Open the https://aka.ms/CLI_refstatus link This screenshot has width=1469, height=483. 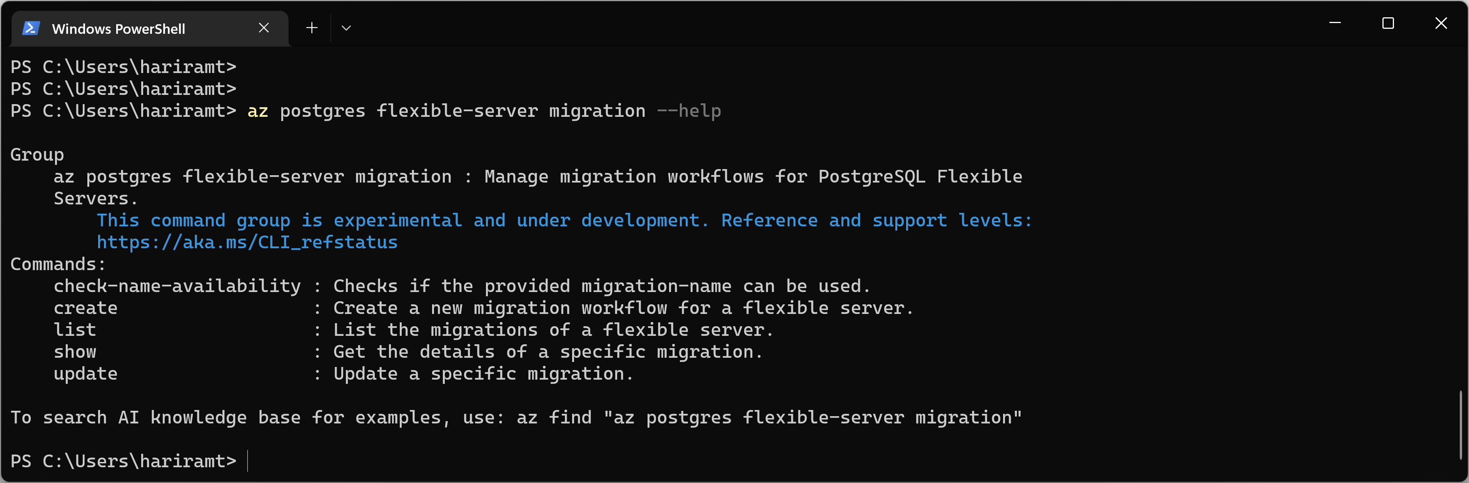247,242
